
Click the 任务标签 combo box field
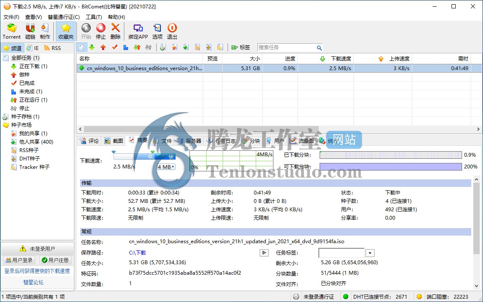pyautogui.click(x=341, y=253)
